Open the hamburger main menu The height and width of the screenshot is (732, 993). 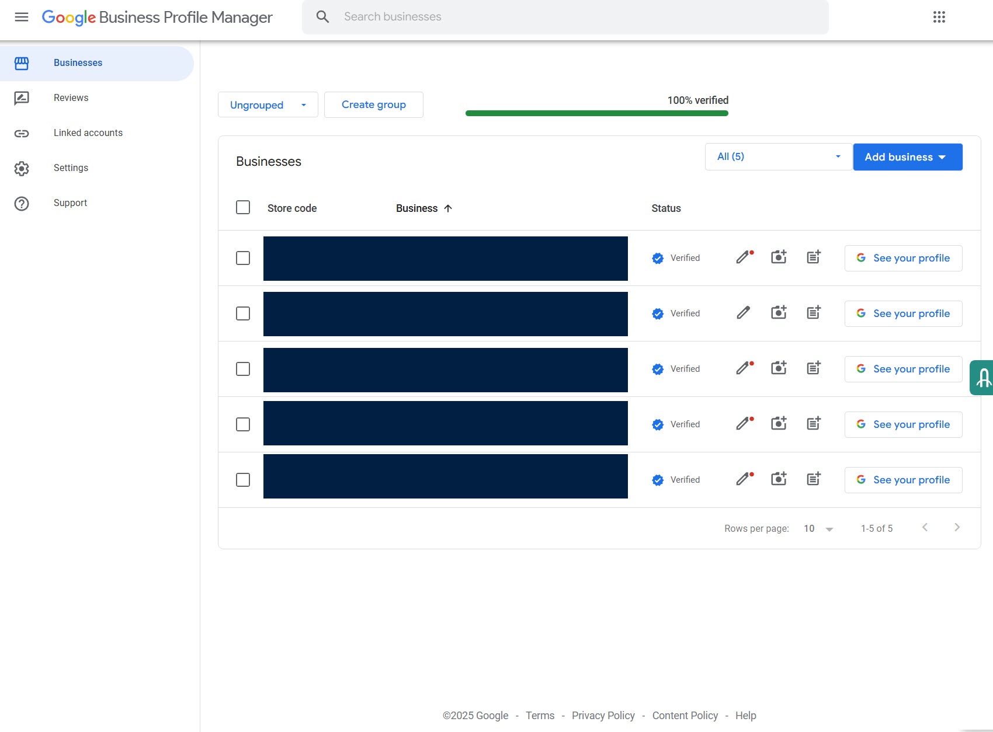22,17
